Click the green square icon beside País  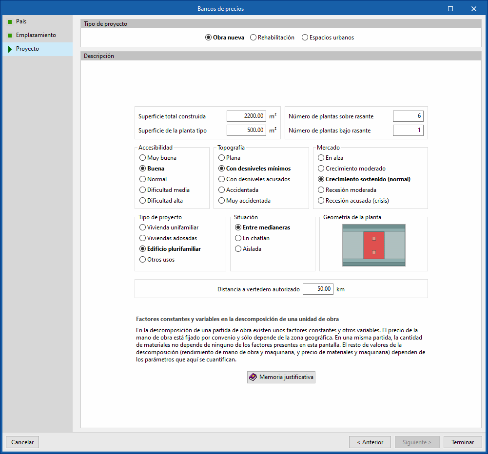[x=10, y=21]
